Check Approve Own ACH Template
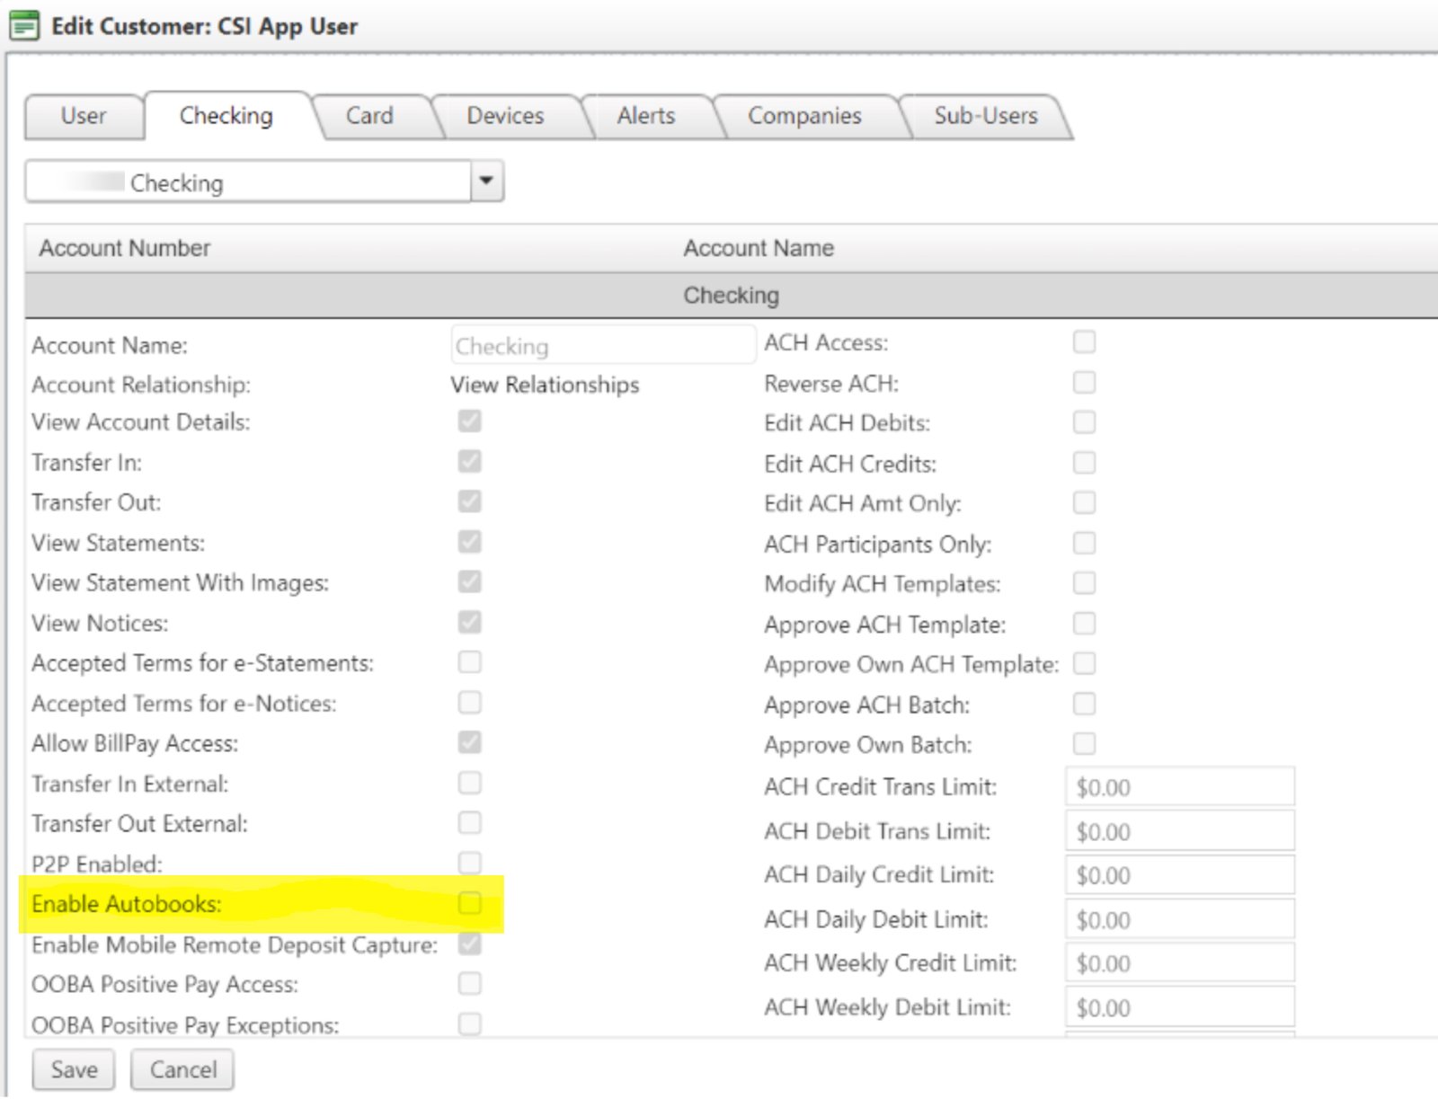This screenshot has width=1438, height=1099. coord(1084,663)
